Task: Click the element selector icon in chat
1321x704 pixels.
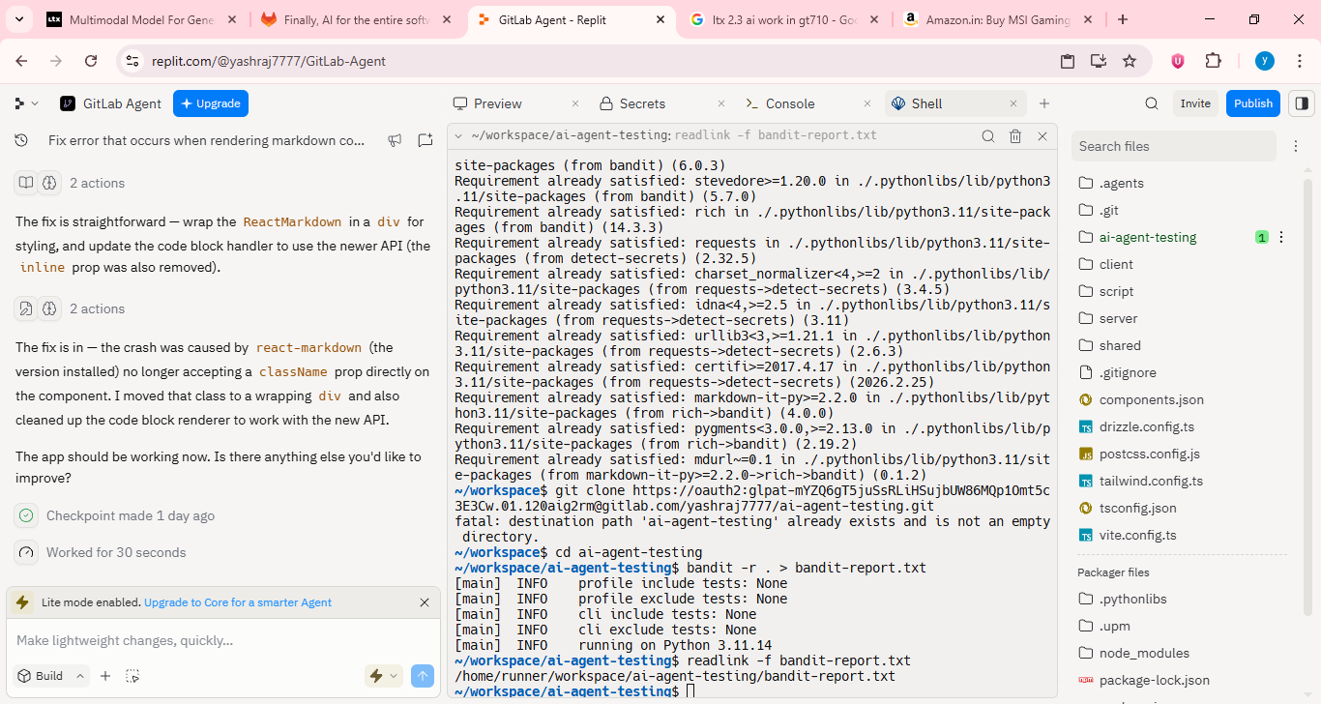Action: point(132,676)
